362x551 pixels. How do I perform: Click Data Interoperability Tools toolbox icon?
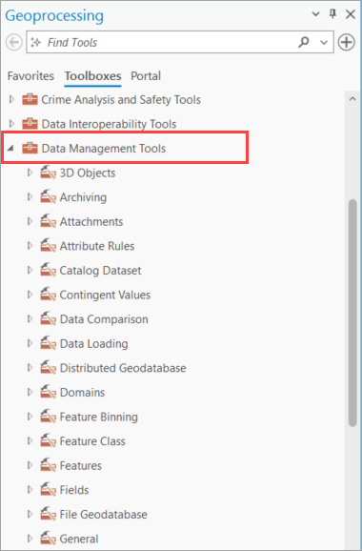[30, 124]
